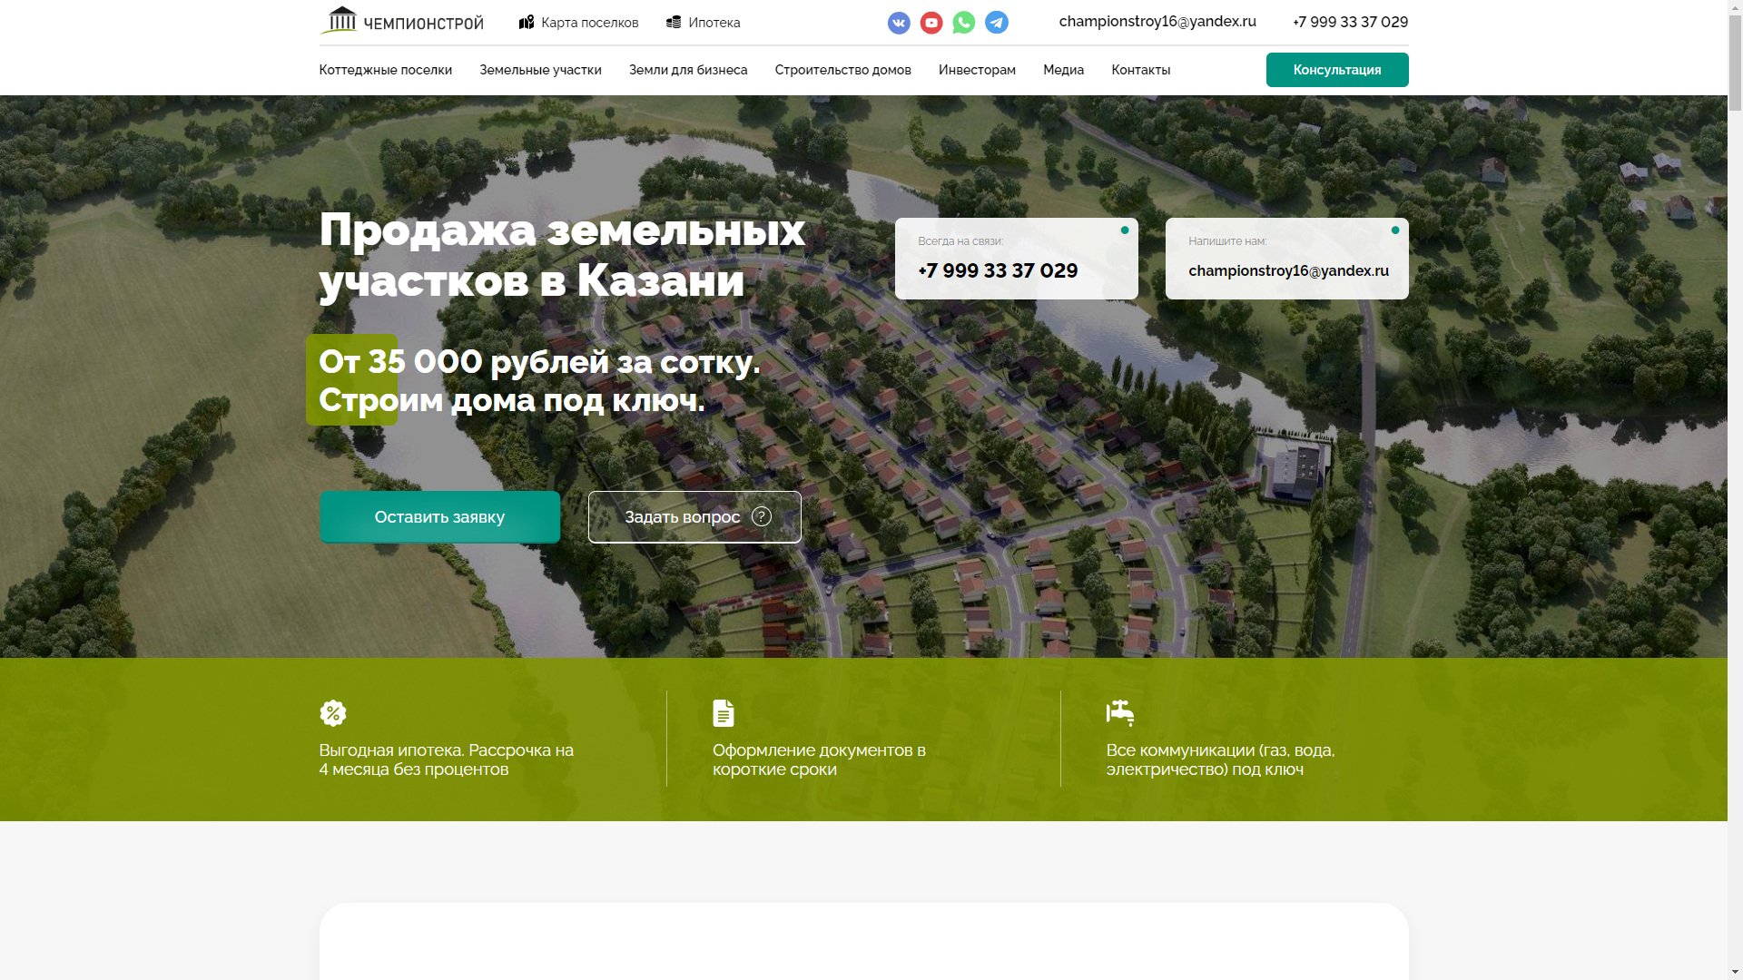Image resolution: width=1743 pixels, height=980 pixels.
Task: Navigate to Инвесторам
Action: click(976, 70)
